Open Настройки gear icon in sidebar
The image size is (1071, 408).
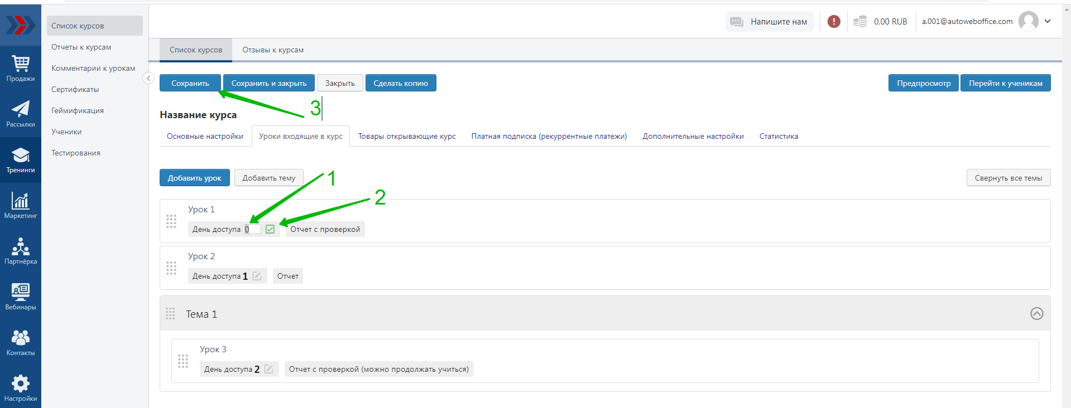21,388
